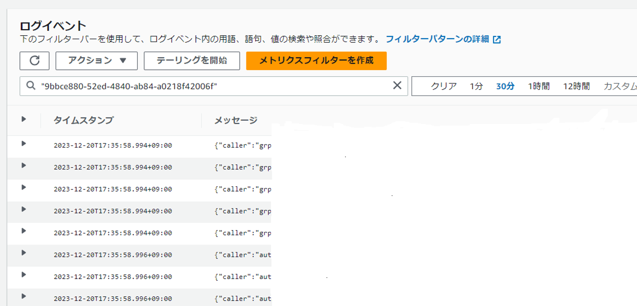Clear the filter search text
The image size is (637, 306).
click(397, 86)
